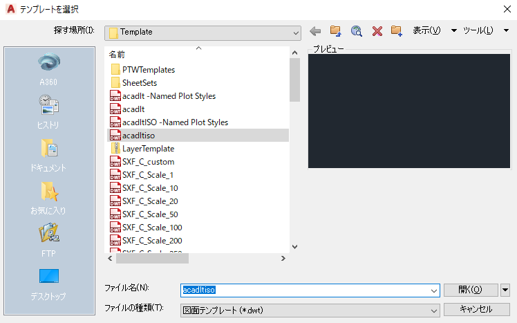
Task: Open the デスクトップ (Desktop) location
Action: point(49,284)
